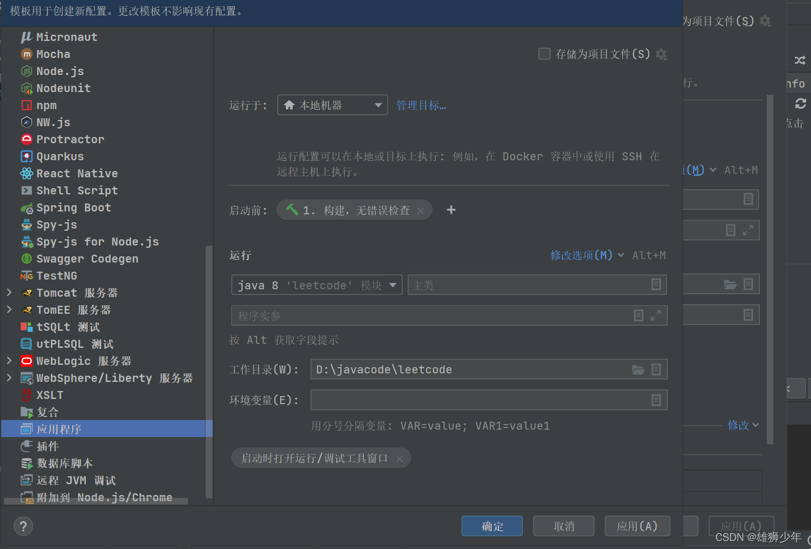Click the refresh icon on the right panel
This screenshot has width=811, height=549.
[801, 103]
